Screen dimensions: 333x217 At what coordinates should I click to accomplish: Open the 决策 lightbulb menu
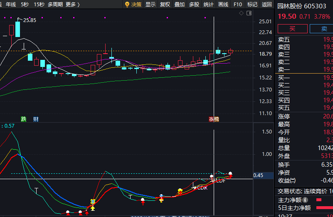pyautogui.click(x=133, y=4)
